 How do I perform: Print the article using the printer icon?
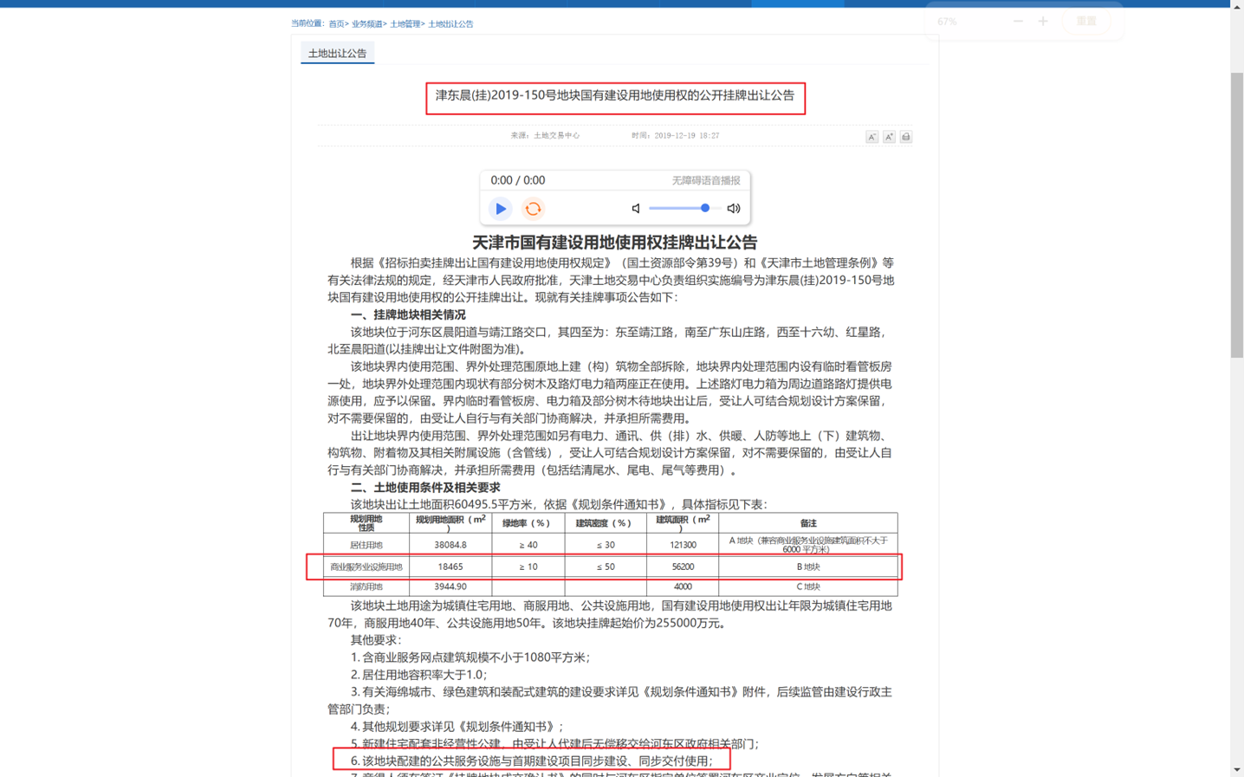coord(905,137)
